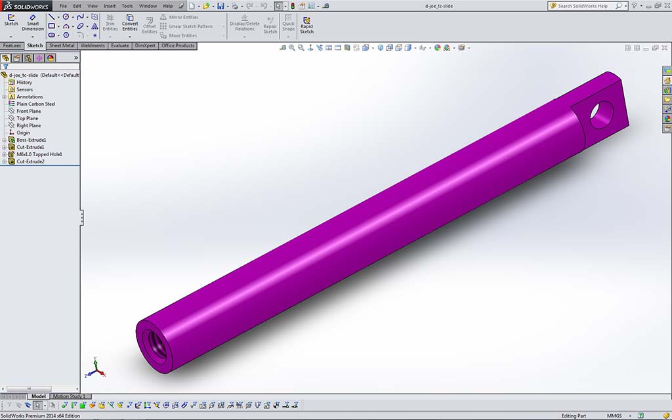Select the Plain Carbon Steel material item
This screenshot has width=672, height=420.
[35, 104]
